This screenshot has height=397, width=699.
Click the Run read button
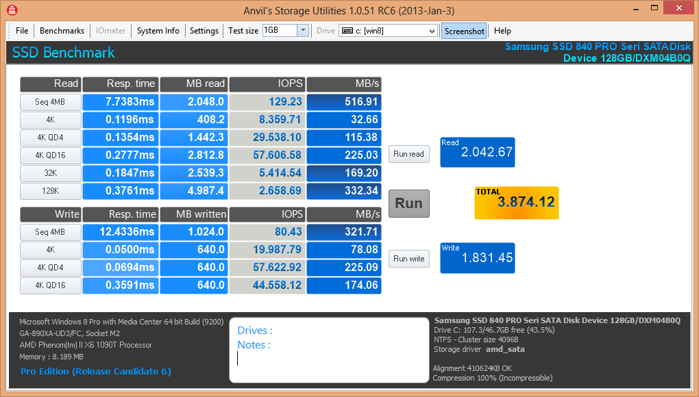point(409,154)
